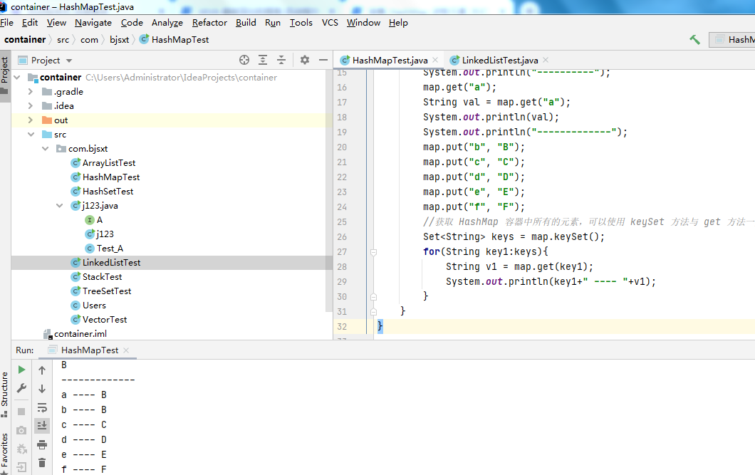Collapse the com.bjsxt package

pos(46,149)
